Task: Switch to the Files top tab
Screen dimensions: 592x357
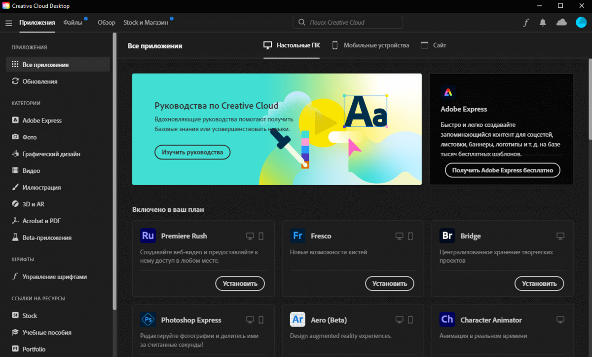Action: pyautogui.click(x=73, y=23)
